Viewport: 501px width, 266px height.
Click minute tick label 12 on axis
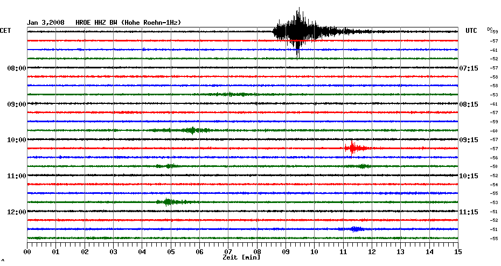[372, 252]
